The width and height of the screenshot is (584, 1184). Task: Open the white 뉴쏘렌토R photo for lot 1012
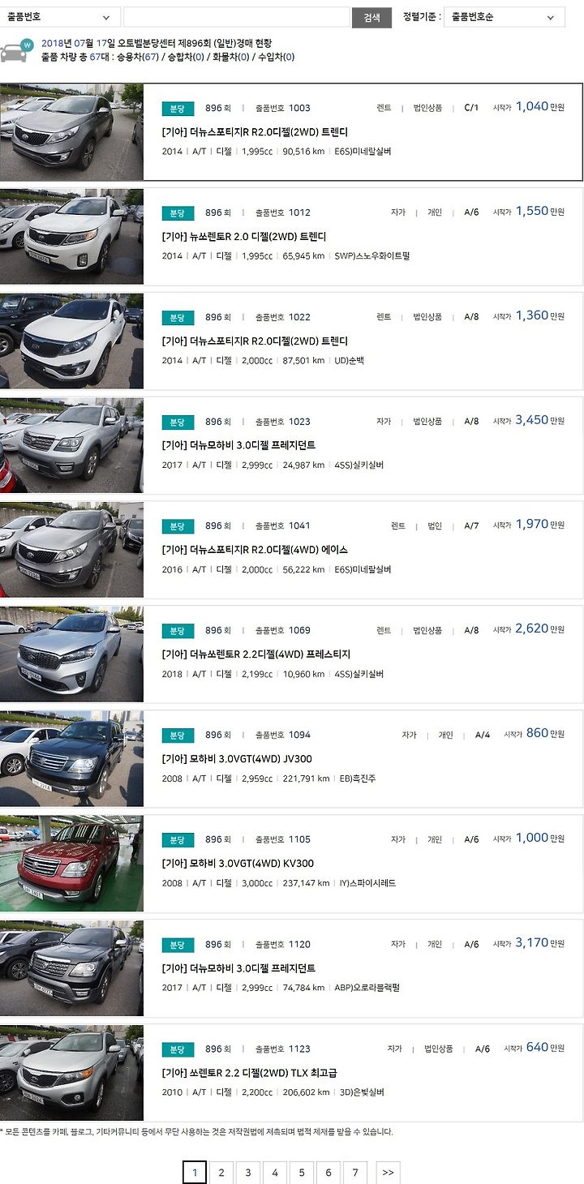point(71,236)
